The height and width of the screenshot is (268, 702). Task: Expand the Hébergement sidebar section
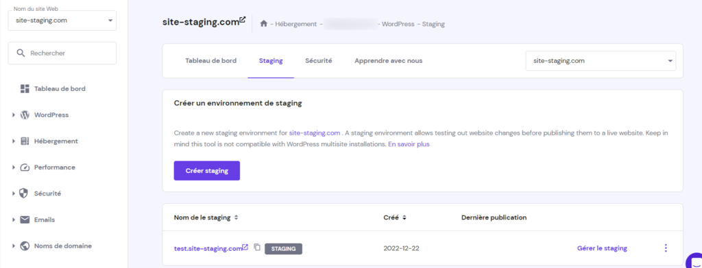(14, 141)
